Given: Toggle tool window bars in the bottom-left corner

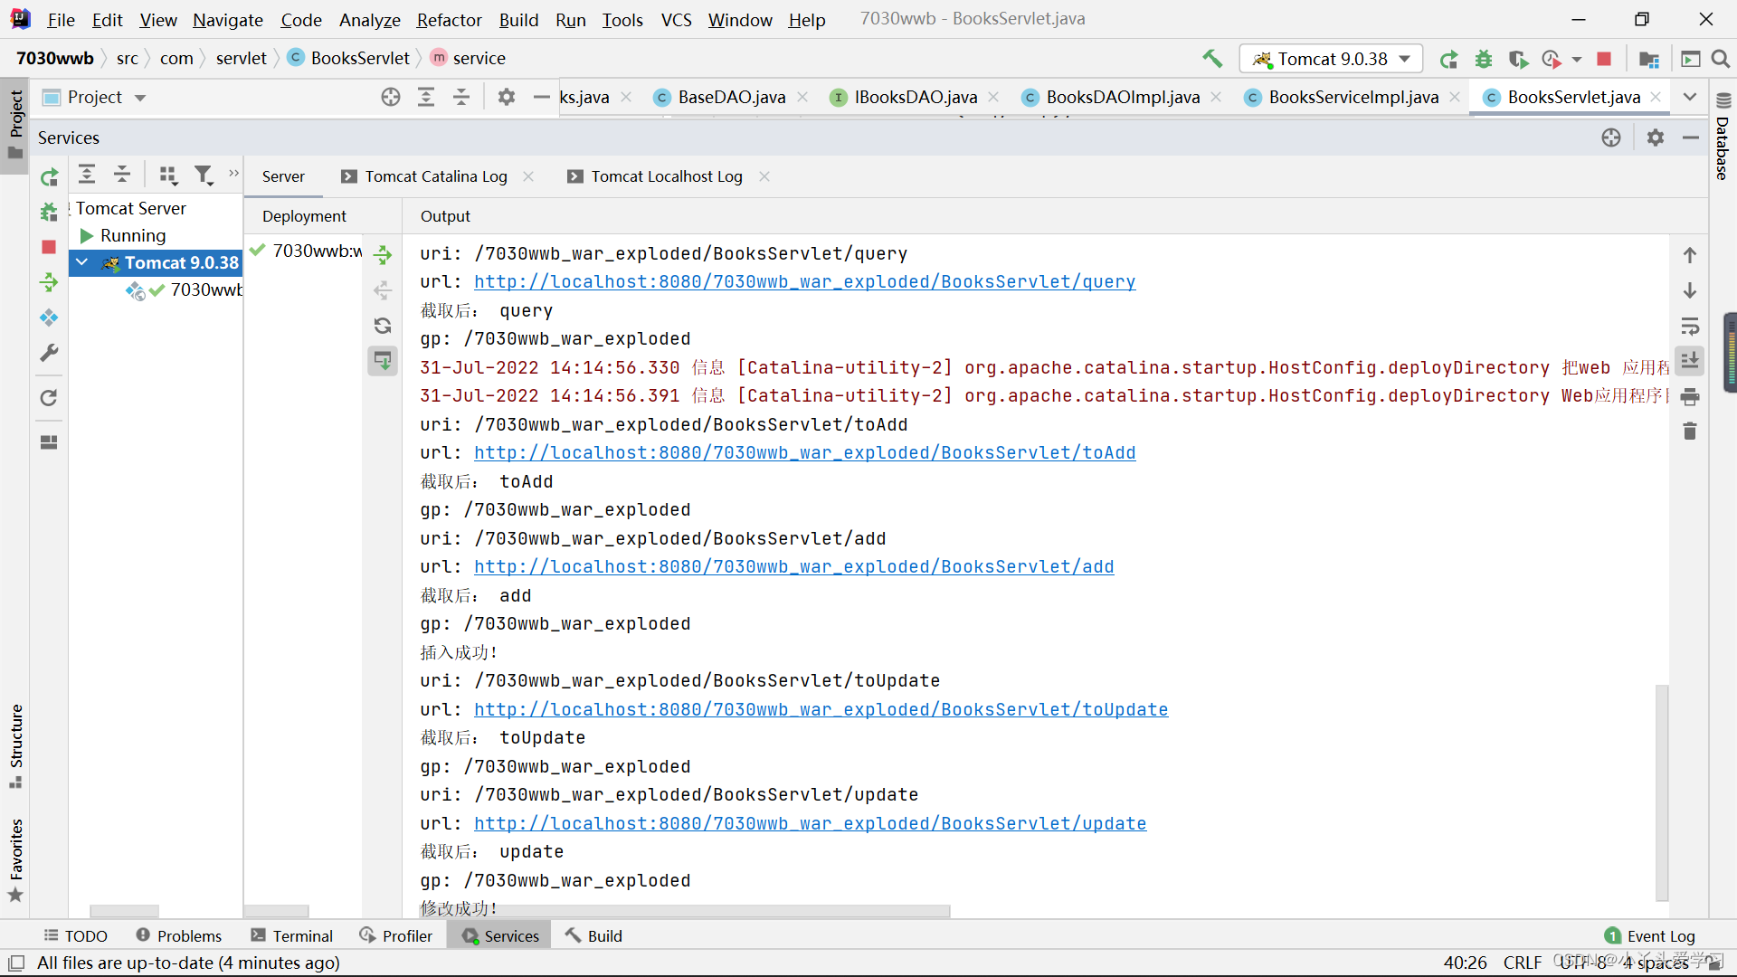Looking at the screenshot, I should [16, 963].
